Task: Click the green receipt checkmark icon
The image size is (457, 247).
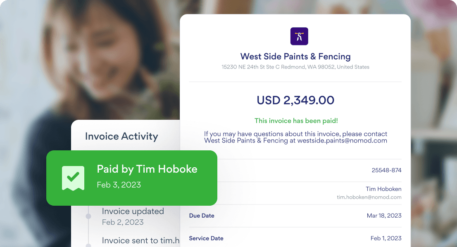Action: click(73, 178)
